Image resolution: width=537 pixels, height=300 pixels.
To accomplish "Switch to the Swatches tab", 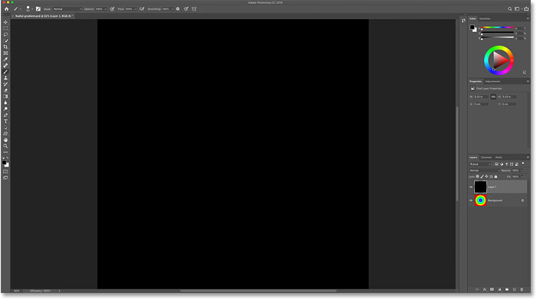I will [485, 18].
